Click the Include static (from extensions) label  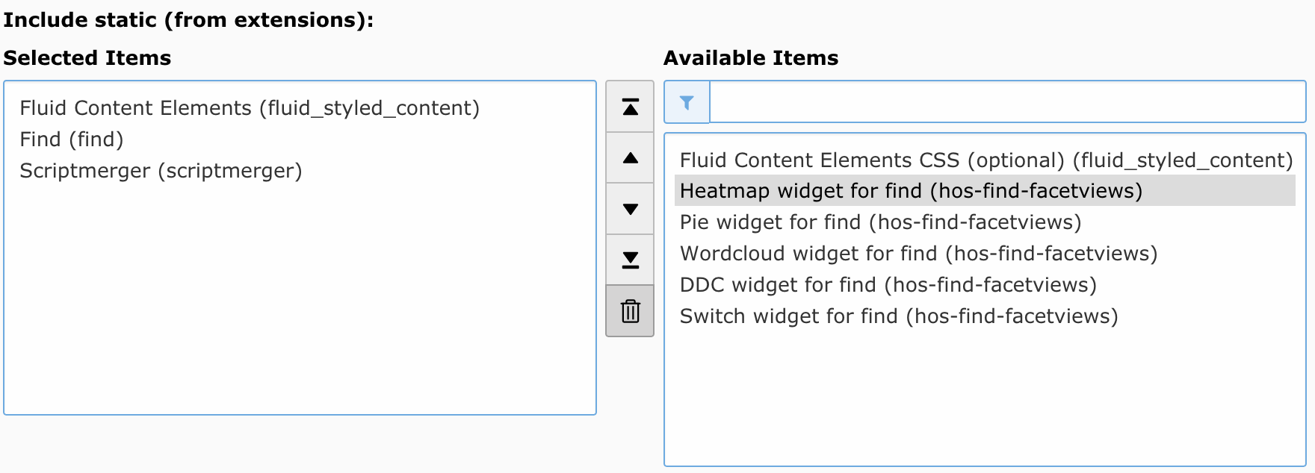tap(188, 20)
